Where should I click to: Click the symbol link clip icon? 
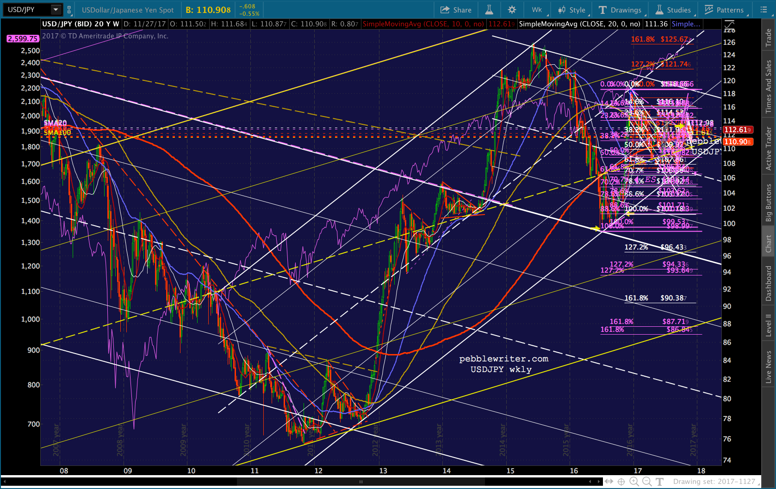[69, 9]
